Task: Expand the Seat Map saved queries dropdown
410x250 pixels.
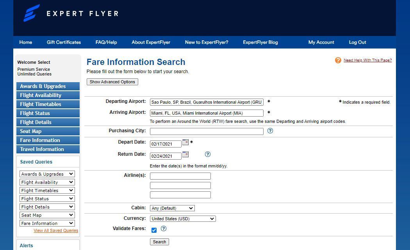Action: pos(47,215)
